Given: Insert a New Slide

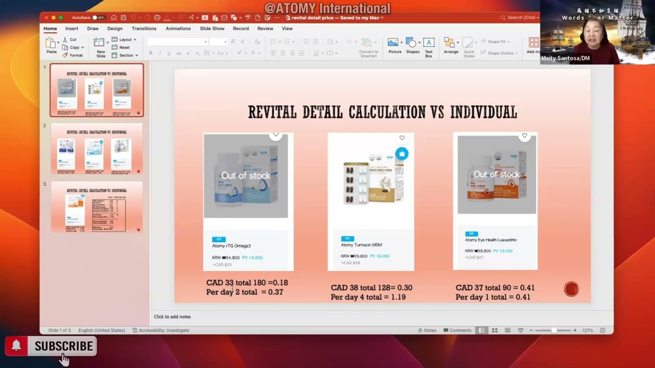Looking at the screenshot, I should tap(100, 47).
